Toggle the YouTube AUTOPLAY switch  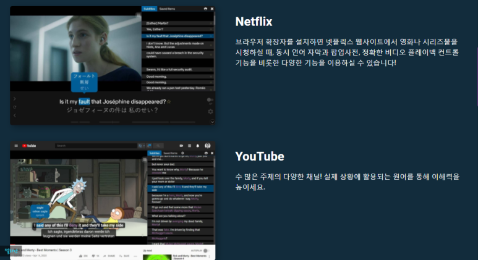pos(207,251)
